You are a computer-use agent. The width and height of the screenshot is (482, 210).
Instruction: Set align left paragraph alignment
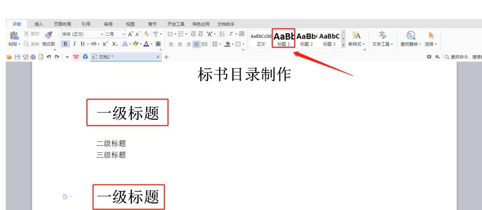(x=172, y=44)
